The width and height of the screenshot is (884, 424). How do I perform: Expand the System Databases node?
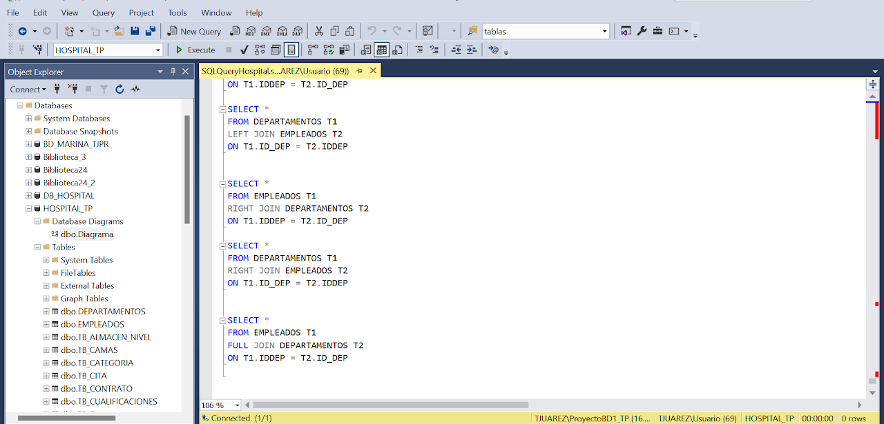(x=28, y=119)
